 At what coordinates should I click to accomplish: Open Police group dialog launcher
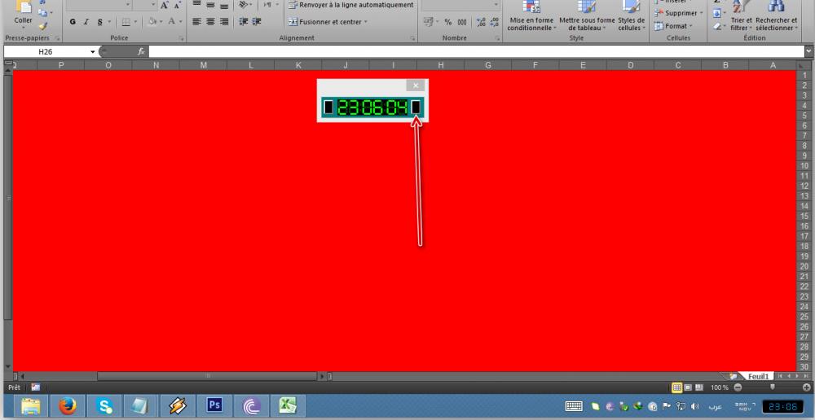pyautogui.click(x=182, y=38)
